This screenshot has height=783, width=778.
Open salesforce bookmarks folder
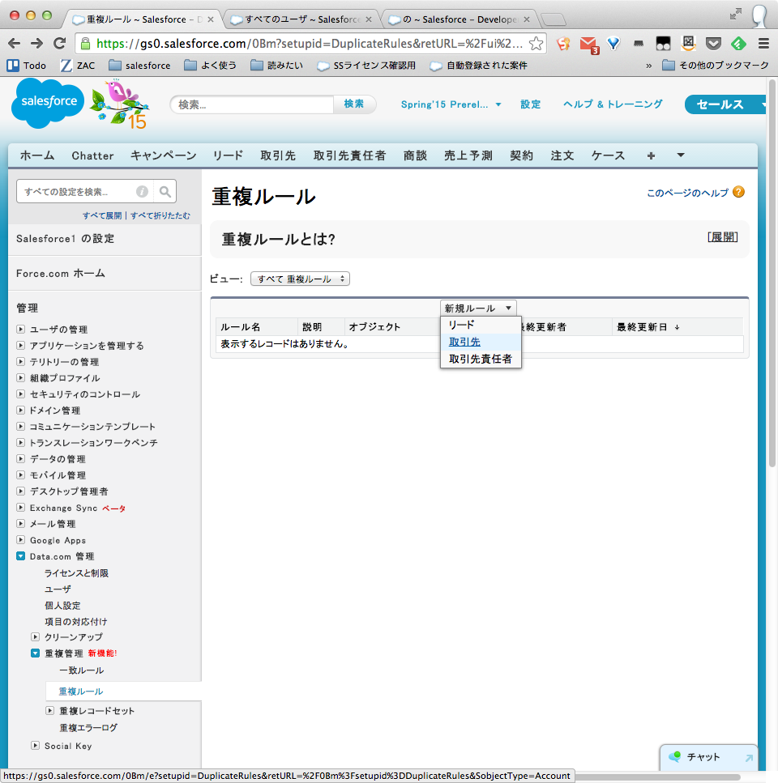click(x=139, y=66)
